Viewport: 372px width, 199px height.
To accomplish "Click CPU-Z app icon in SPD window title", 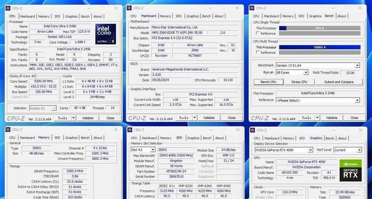I will (130, 130).
